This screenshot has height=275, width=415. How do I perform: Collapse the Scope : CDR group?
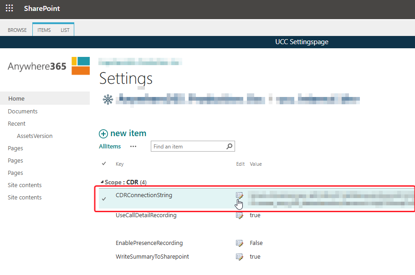(x=102, y=183)
